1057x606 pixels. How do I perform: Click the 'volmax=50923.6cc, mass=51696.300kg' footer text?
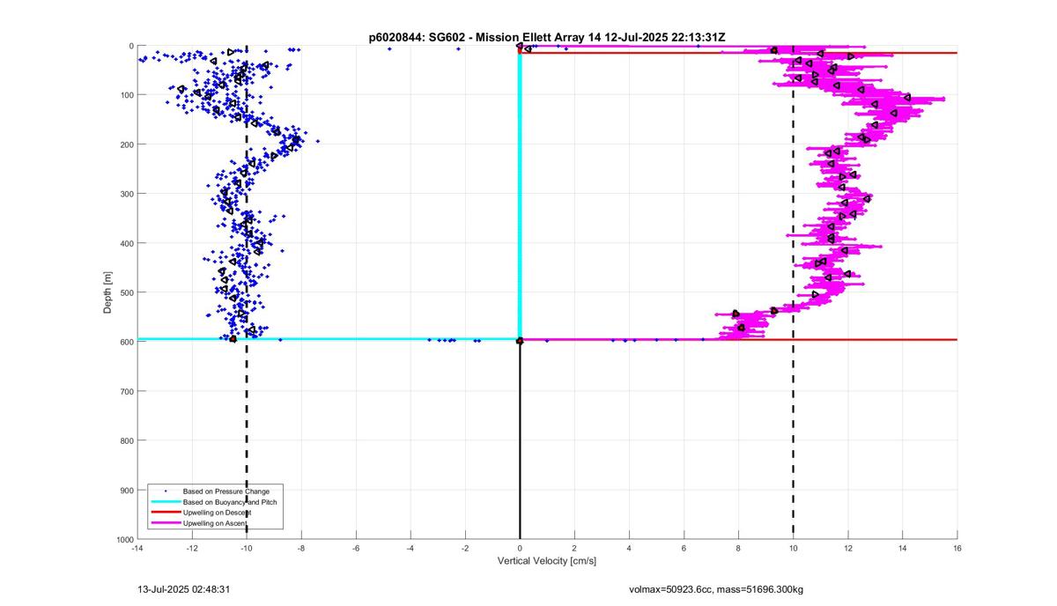point(715,588)
